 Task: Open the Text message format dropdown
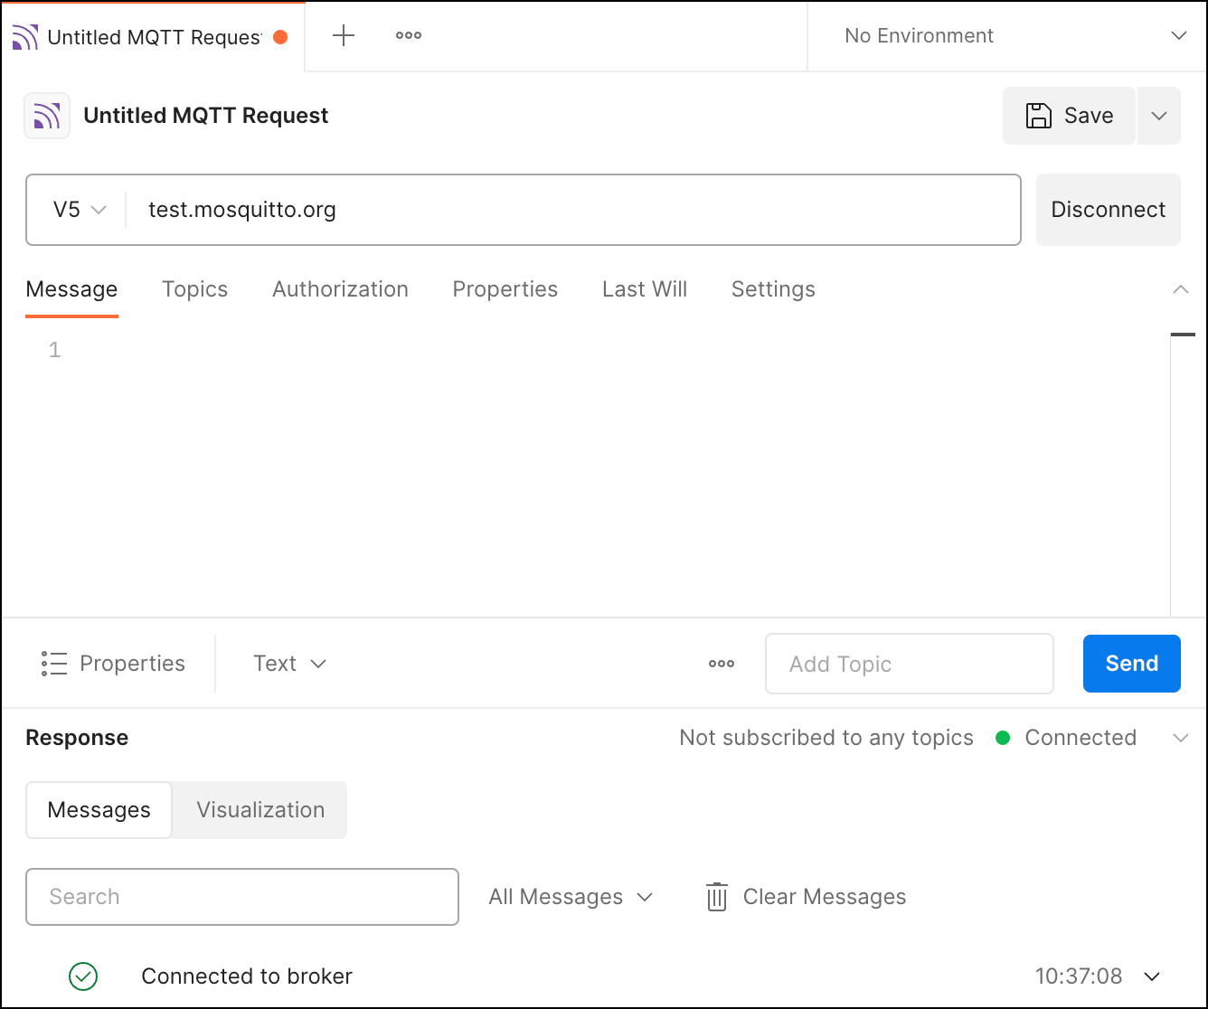click(x=289, y=663)
